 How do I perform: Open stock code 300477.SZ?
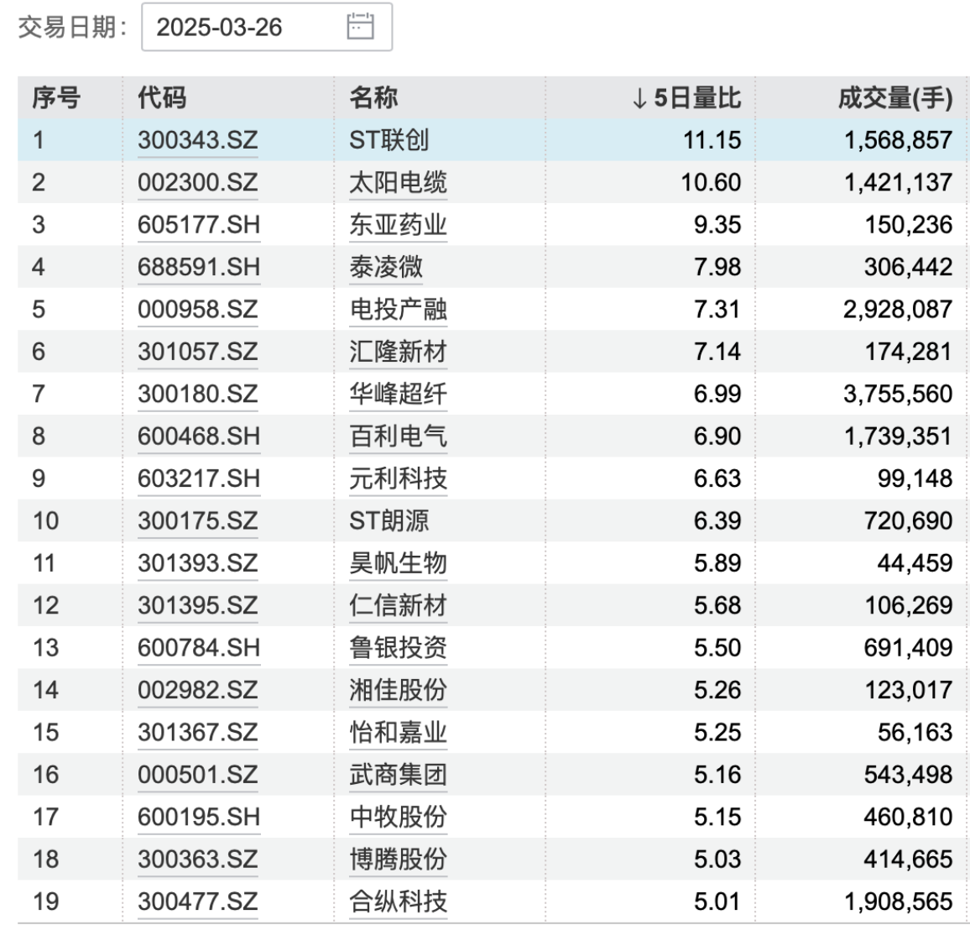[197, 901]
